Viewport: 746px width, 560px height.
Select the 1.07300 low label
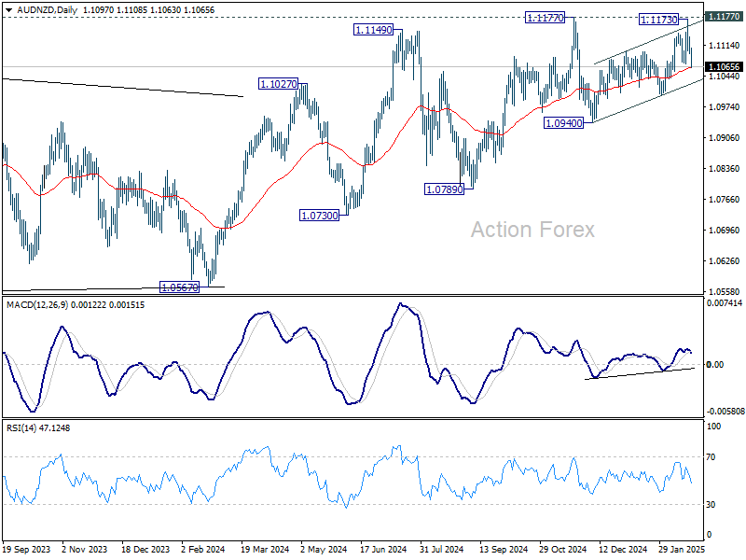click(x=319, y=216)
